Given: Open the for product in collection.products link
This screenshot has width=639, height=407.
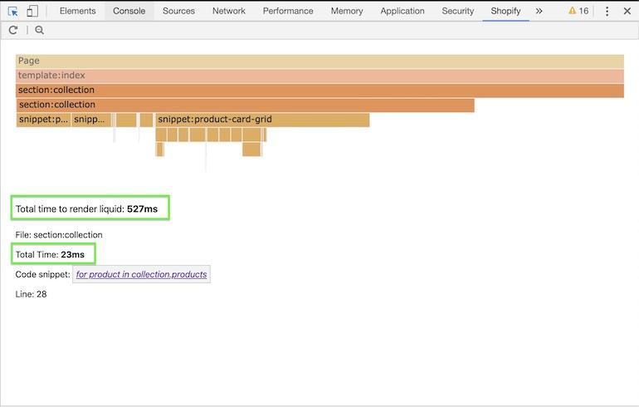Looking at the screenshot, I should (141, 274).
